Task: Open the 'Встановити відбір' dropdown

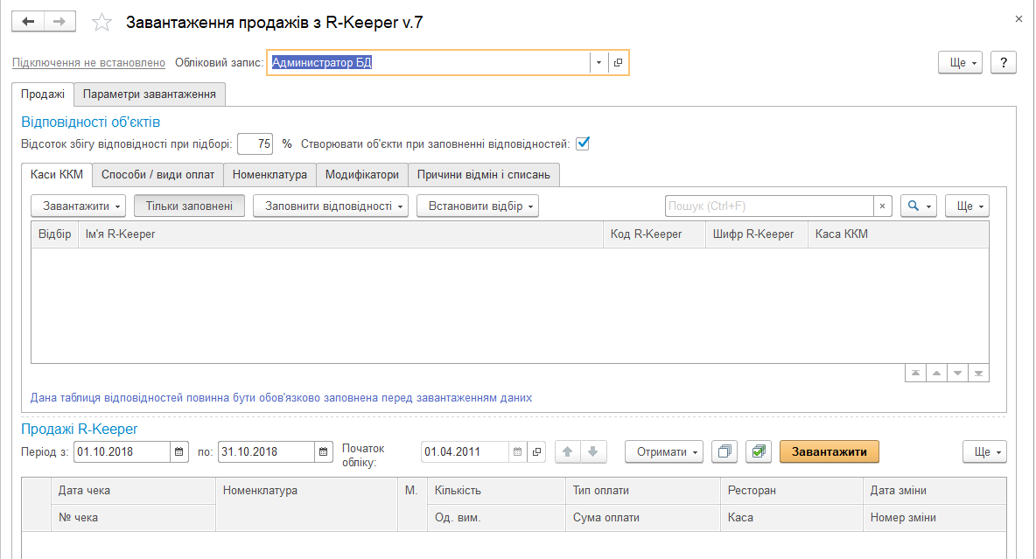Action: point(477,206)
